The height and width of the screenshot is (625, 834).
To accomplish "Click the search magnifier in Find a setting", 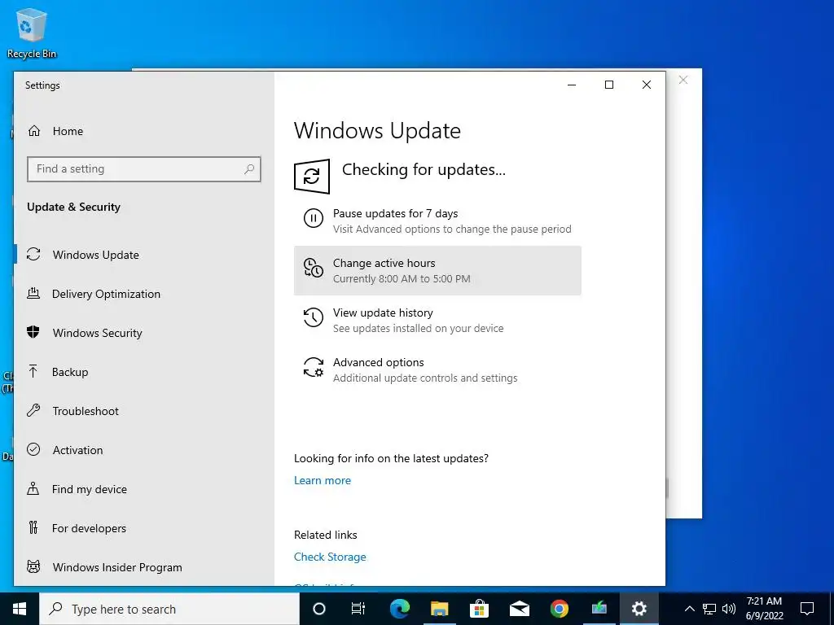I will tap(249, 169).
